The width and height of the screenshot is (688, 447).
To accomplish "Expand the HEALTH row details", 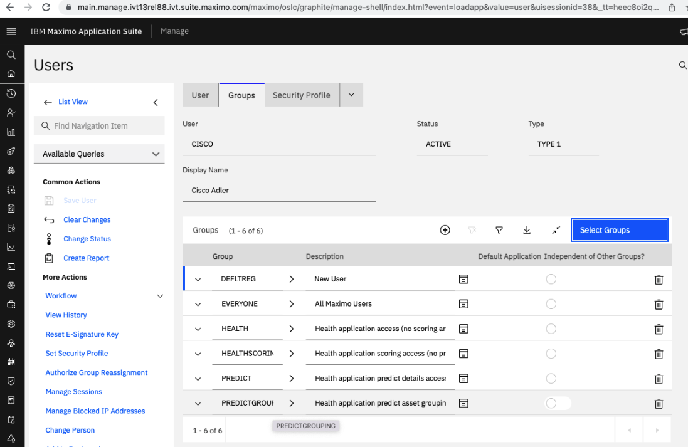I will coord(198,329).
